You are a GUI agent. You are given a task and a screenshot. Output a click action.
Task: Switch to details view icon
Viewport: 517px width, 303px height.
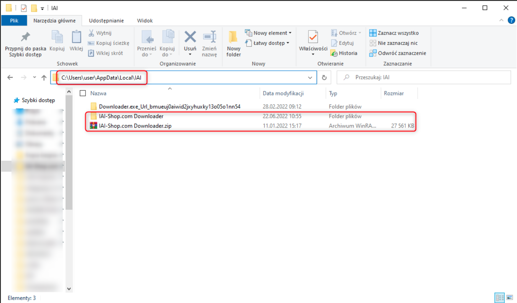click(x=499, y=297)
